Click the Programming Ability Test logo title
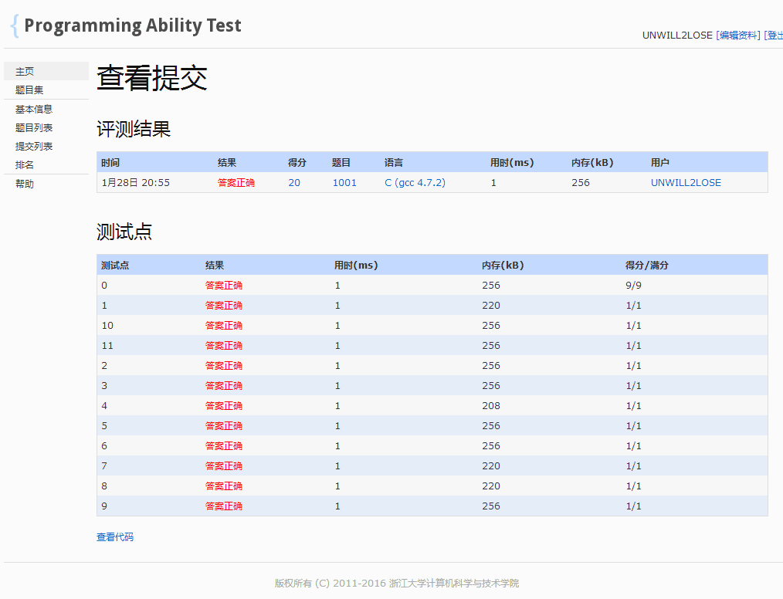Viewport: 783px width, 599px height. click(x=132, y=25)
